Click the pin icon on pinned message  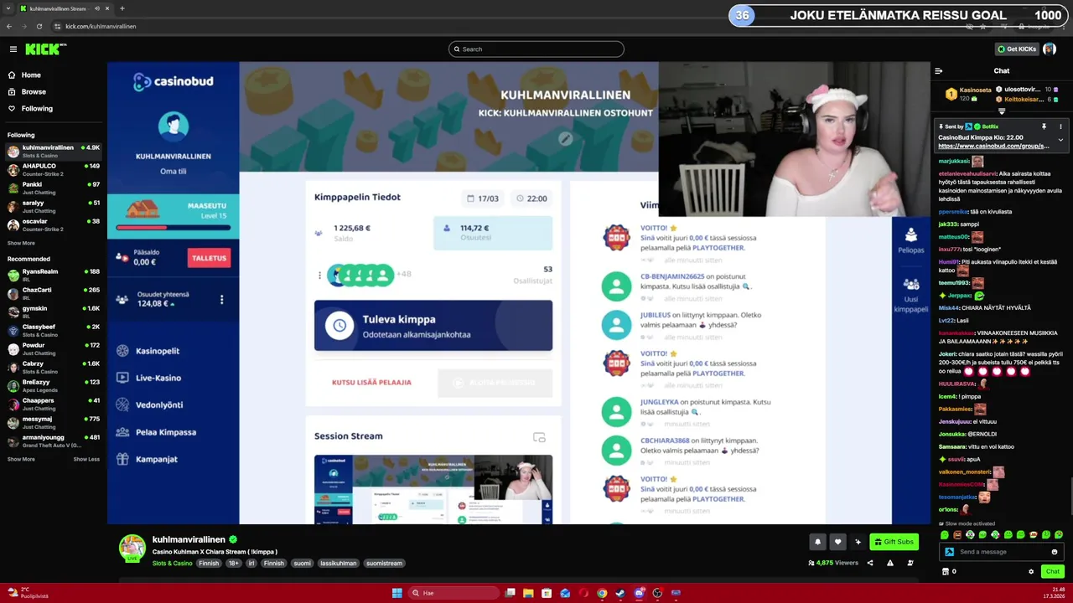pyautogui.click(x=1044, y=126)
